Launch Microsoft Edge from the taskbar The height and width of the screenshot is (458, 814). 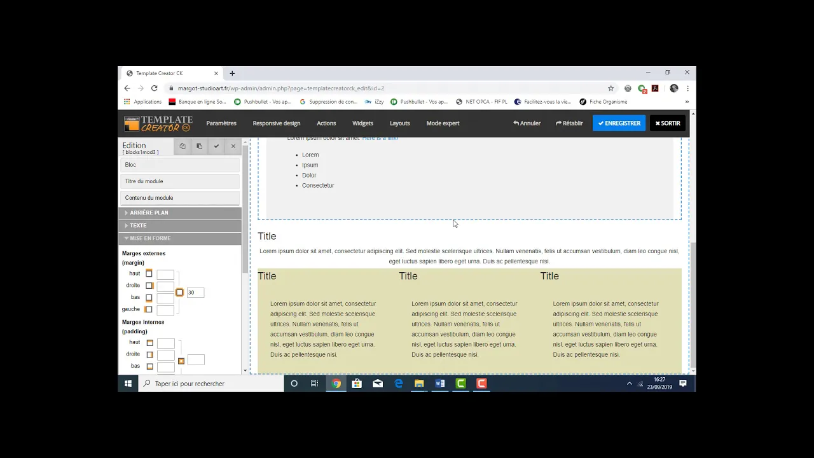click(399, 384)
